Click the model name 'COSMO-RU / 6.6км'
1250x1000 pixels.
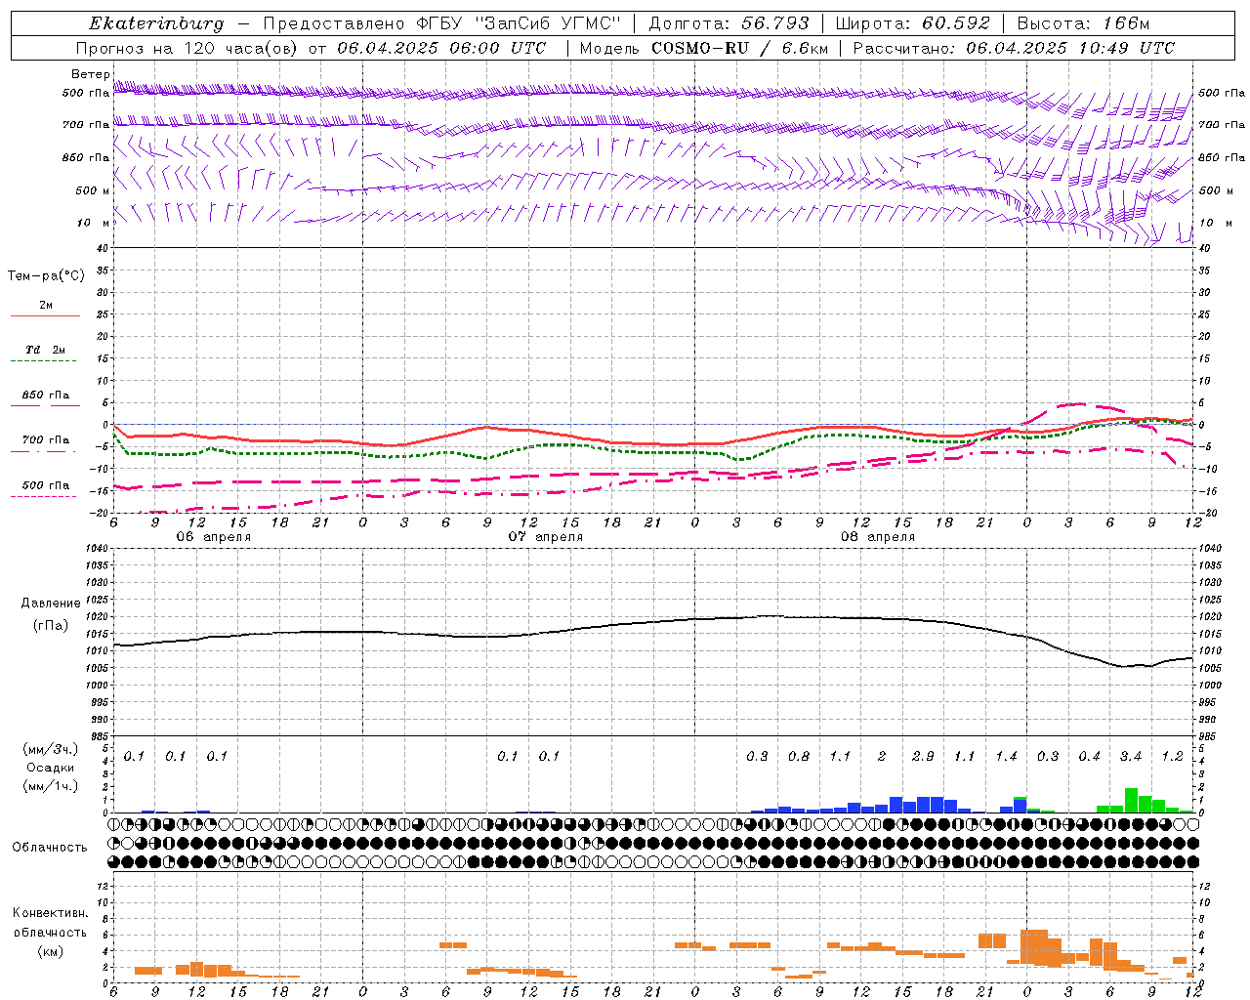(739, 48)
